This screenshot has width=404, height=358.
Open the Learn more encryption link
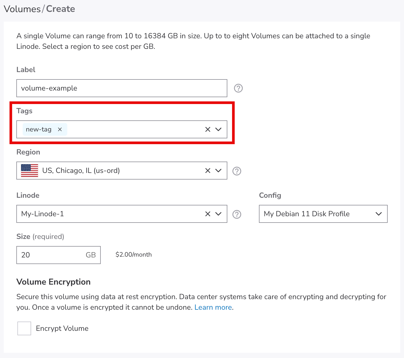pyautogui.click(x=213, y=307)
